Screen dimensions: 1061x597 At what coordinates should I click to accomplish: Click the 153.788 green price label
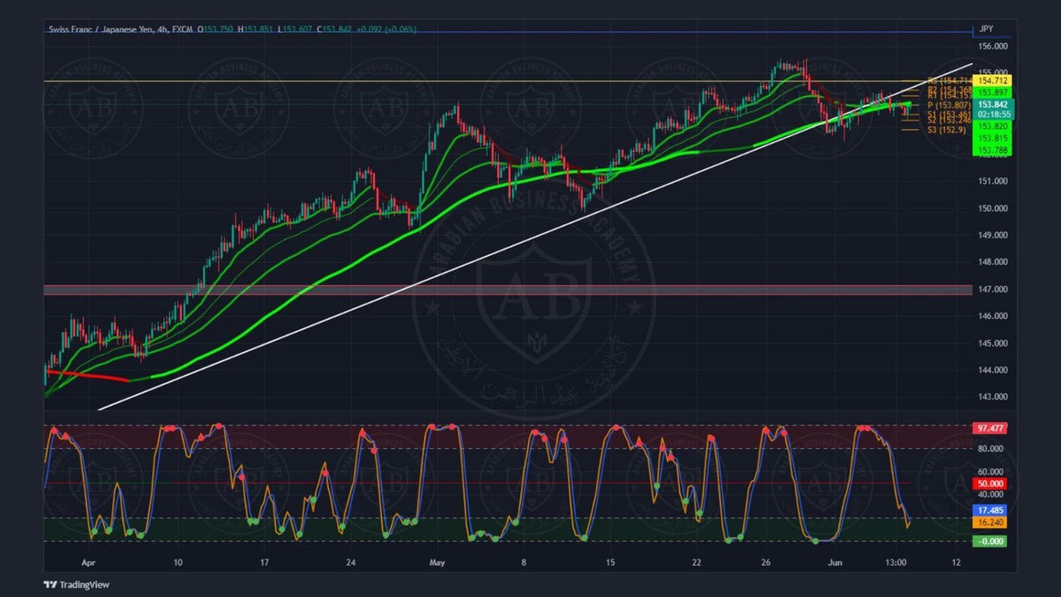(x=992, y=150)
